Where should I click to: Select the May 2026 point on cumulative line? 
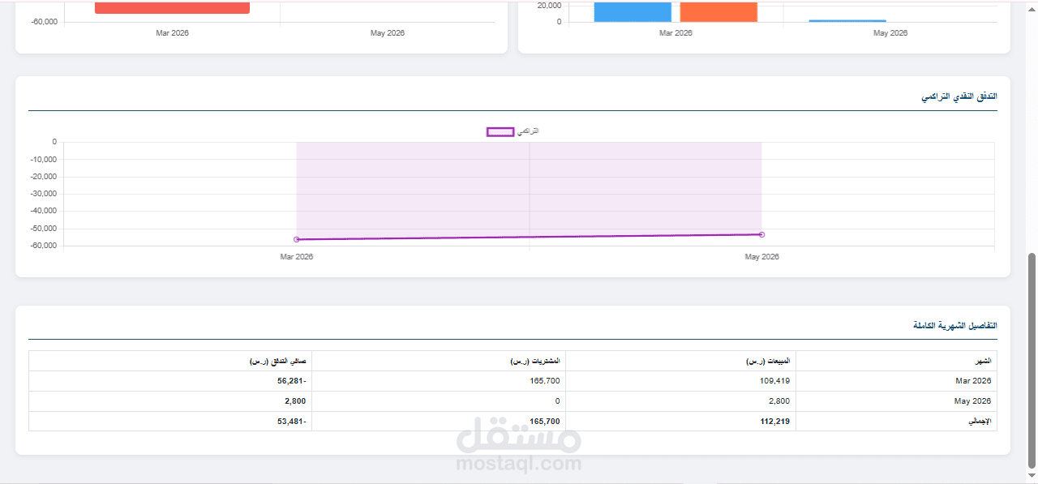[x=761, y=234]
